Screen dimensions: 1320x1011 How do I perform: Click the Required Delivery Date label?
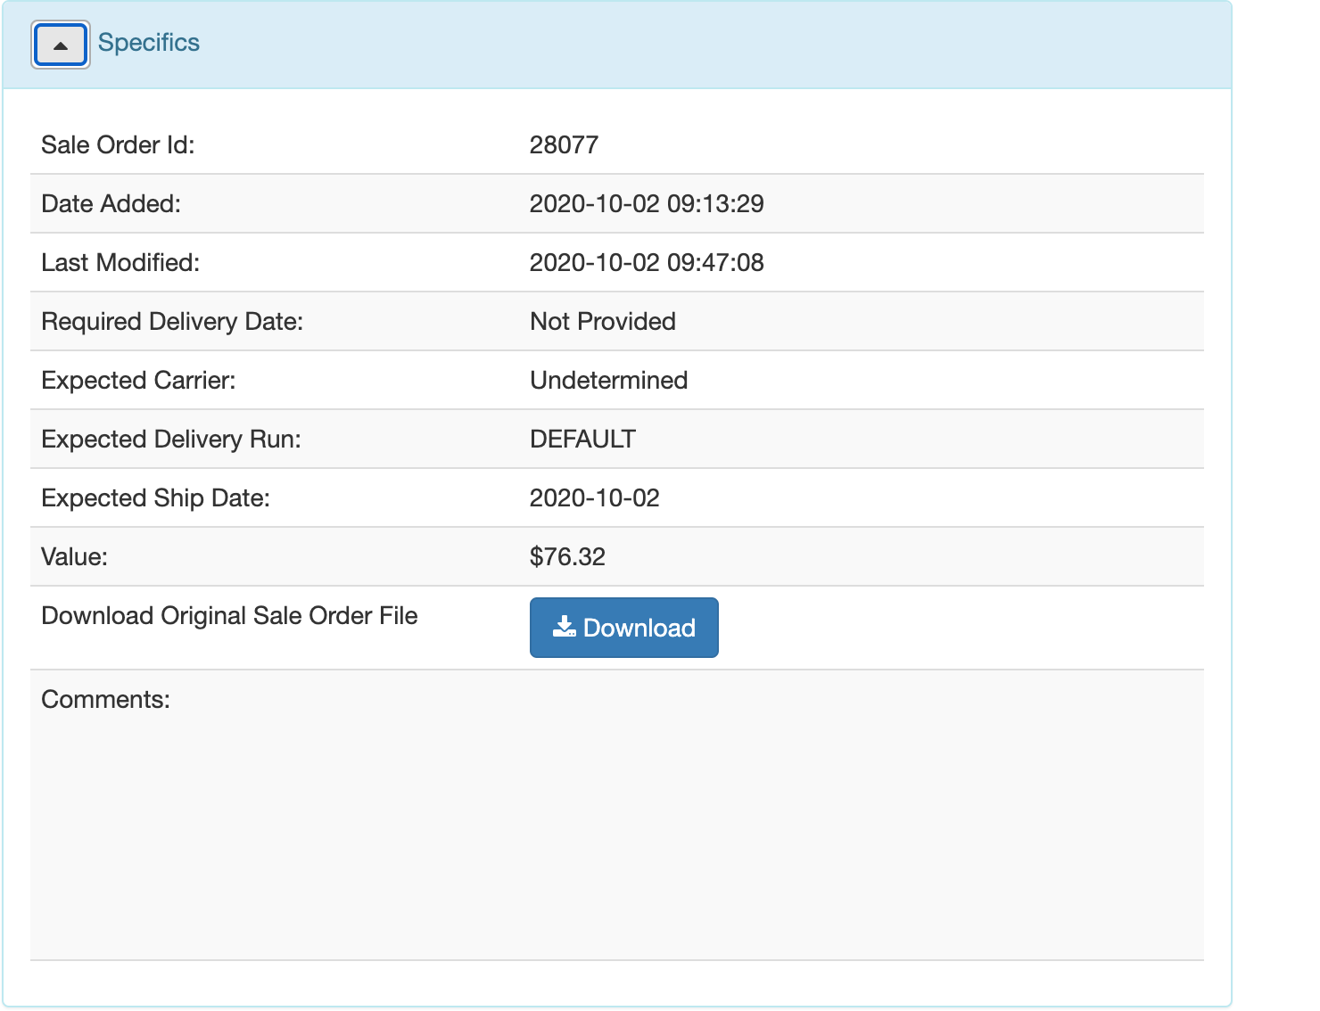coord(172,322)
